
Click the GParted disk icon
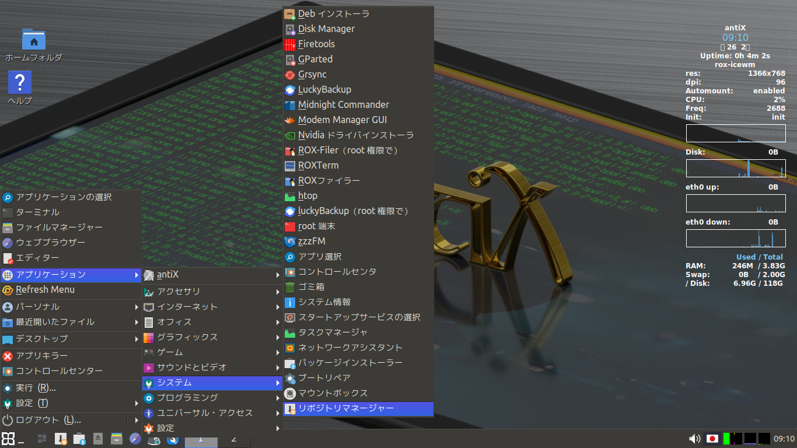(290, 59)
